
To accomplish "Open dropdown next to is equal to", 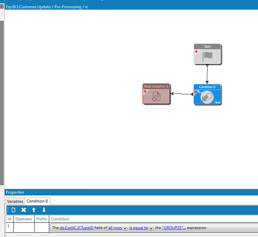I will [151, 228].
